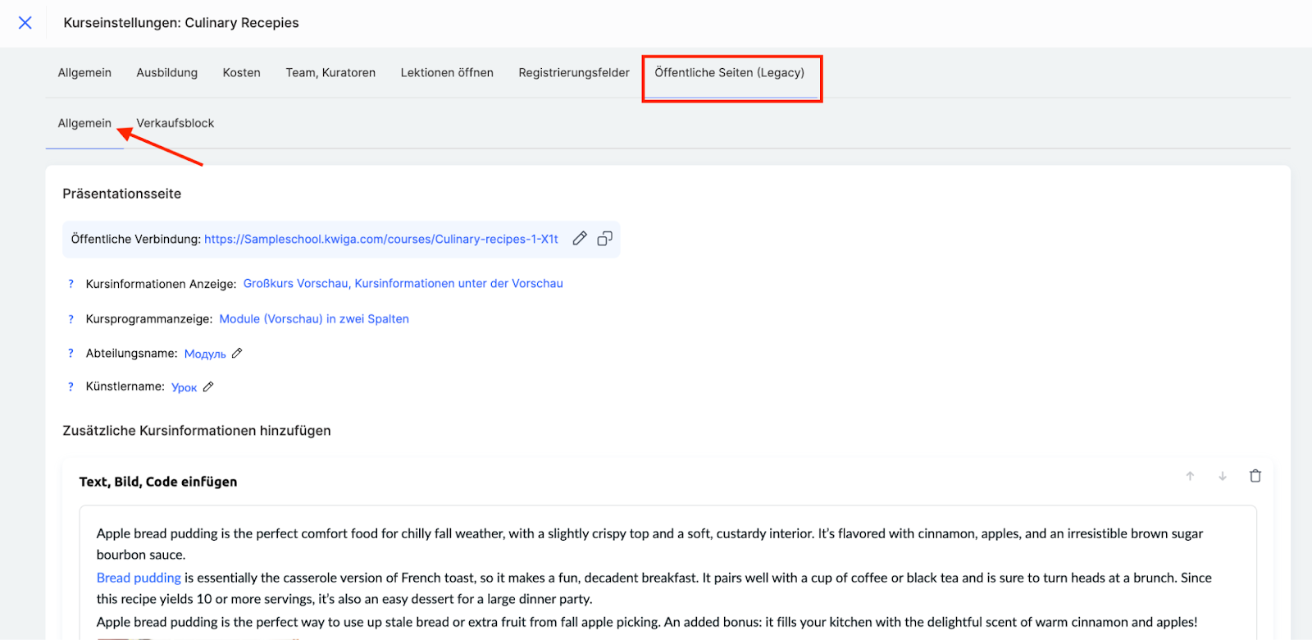Open the Kursinformationen Anzeige option selector

coord(403,284)
